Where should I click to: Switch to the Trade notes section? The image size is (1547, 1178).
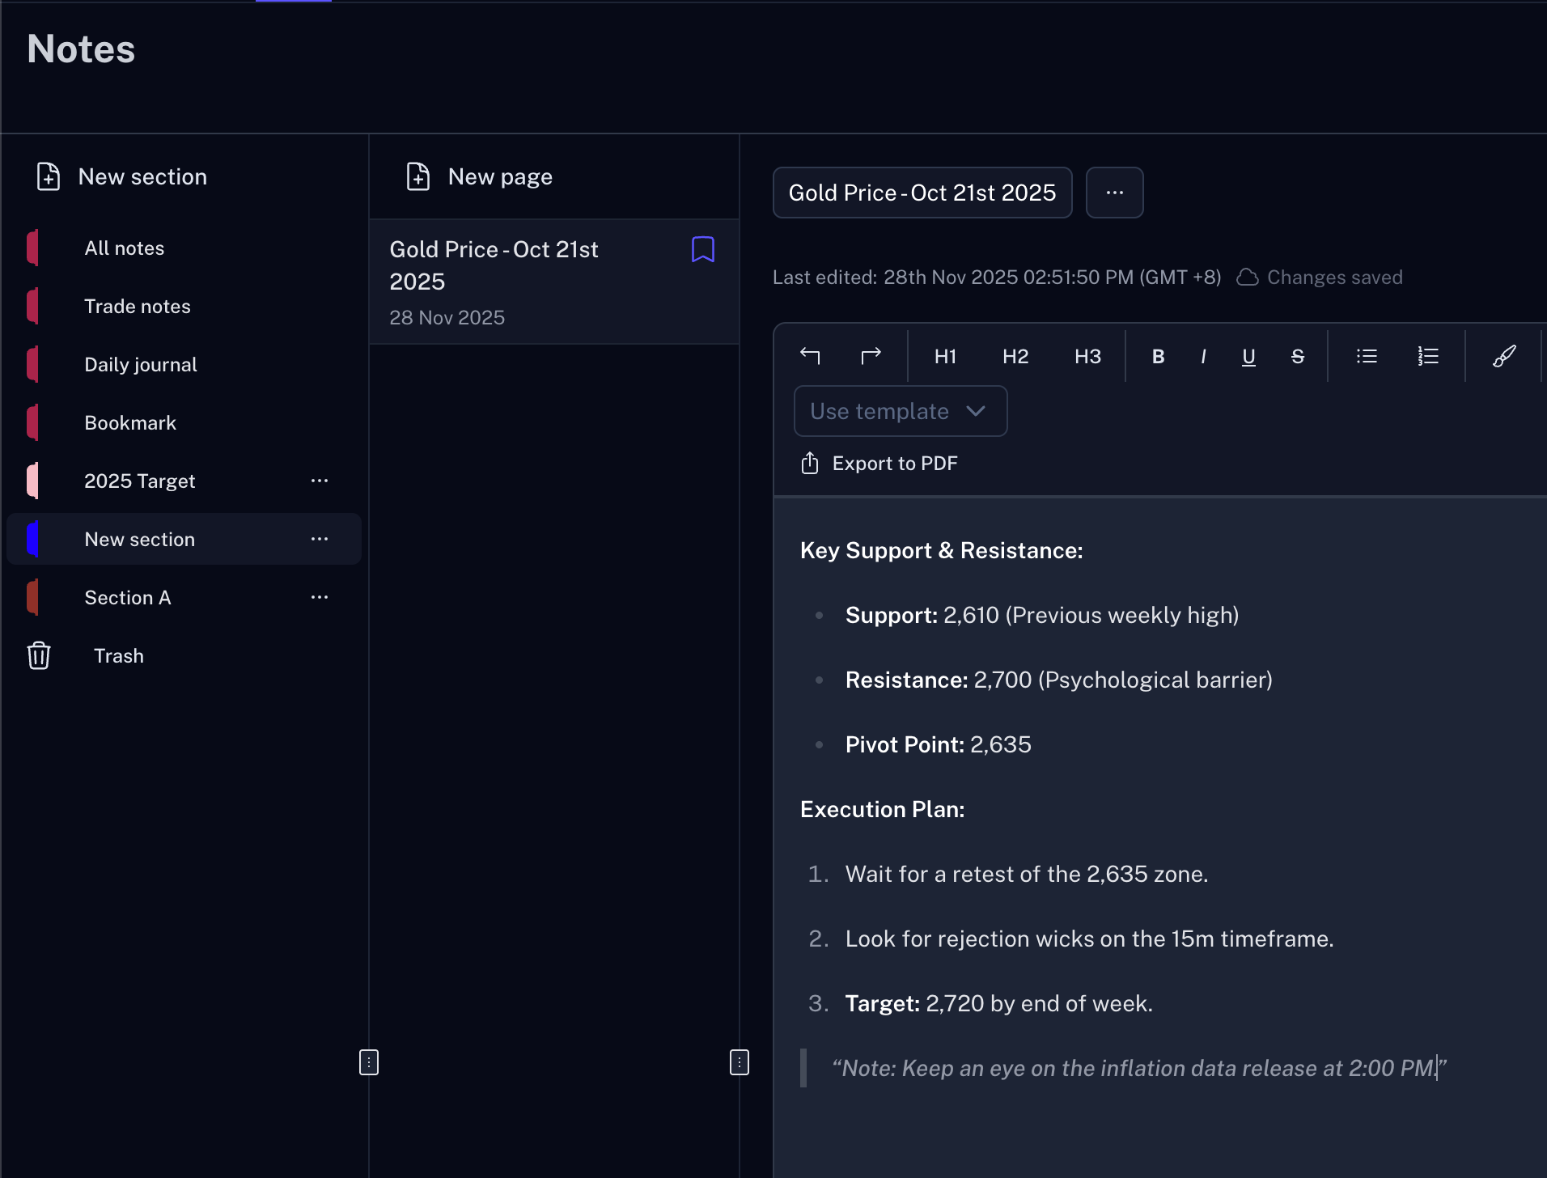point(137,306)
